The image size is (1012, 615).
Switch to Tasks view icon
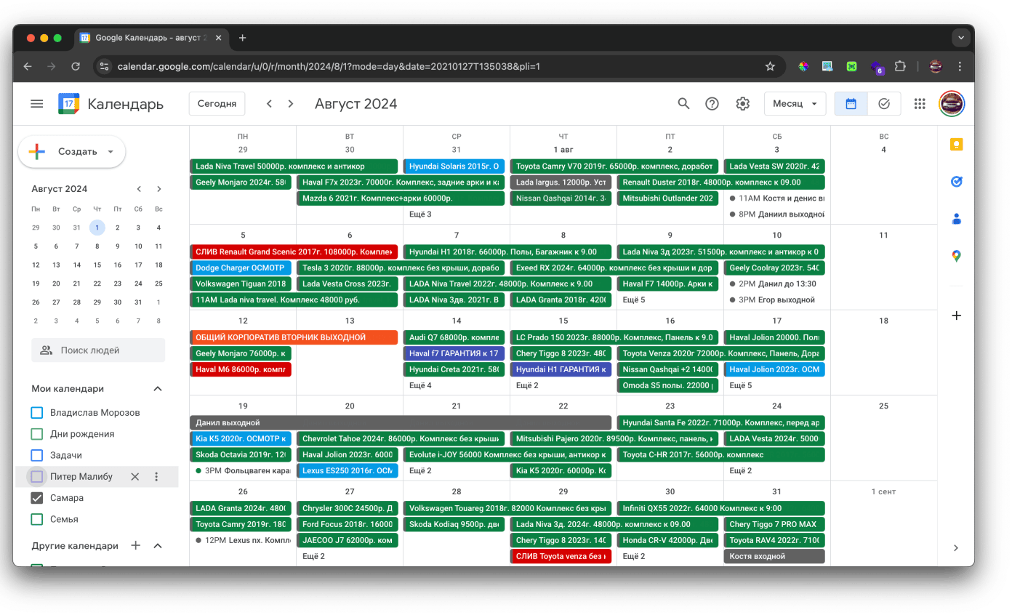click(x=884, y=104)
